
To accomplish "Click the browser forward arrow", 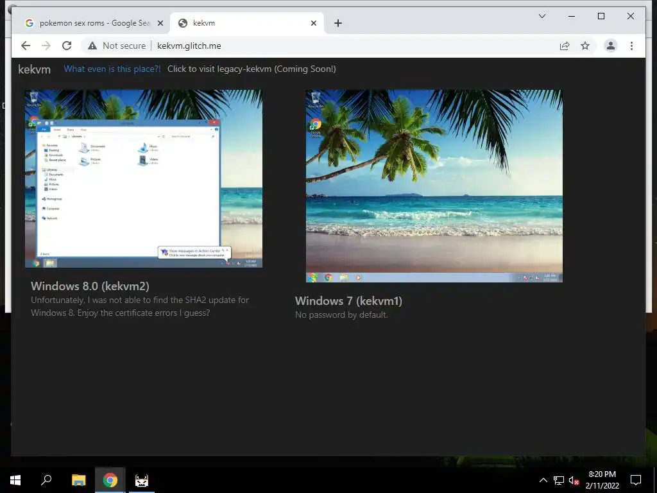I will point(46,46).
